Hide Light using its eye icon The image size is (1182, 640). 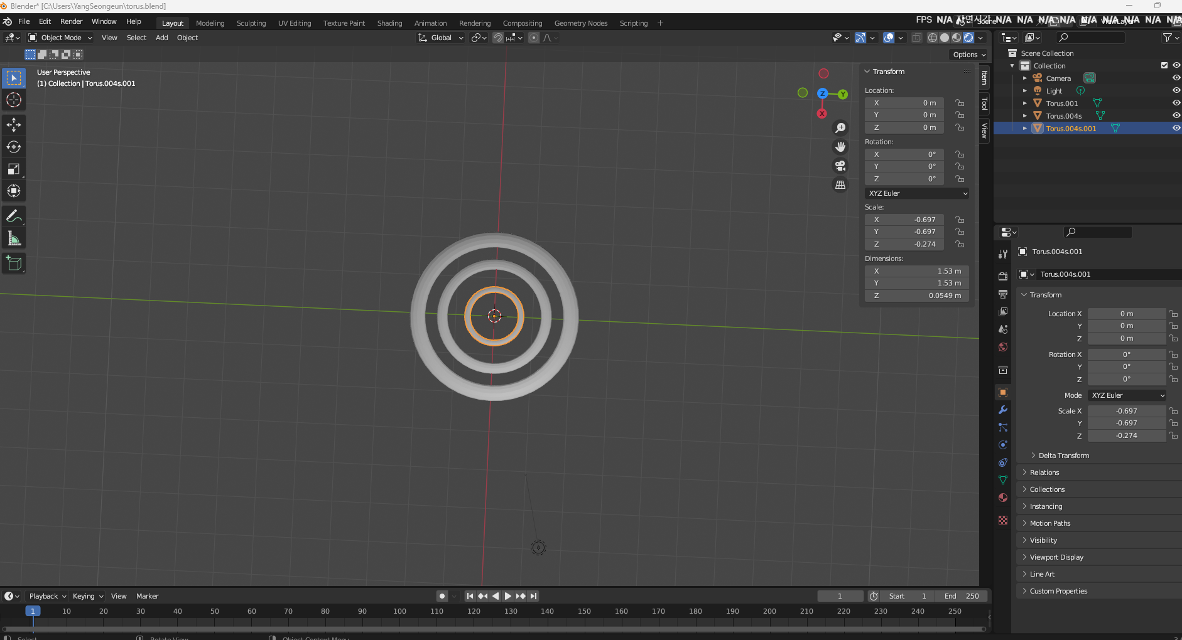click(x=1176, y=90)
